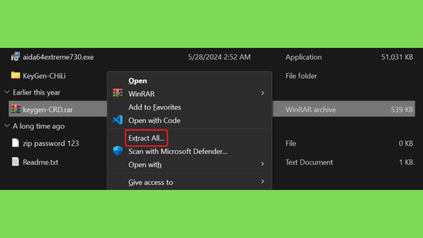This screenshot has height=238, width=423.
Task: Click the WinRAR archive type cell
Action: point(311,109)
